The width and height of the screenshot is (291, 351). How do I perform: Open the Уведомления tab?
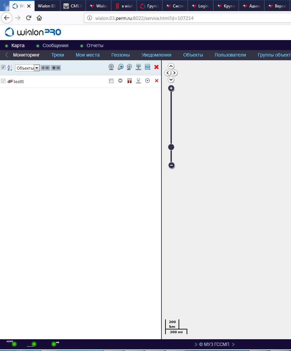(156, 55)
